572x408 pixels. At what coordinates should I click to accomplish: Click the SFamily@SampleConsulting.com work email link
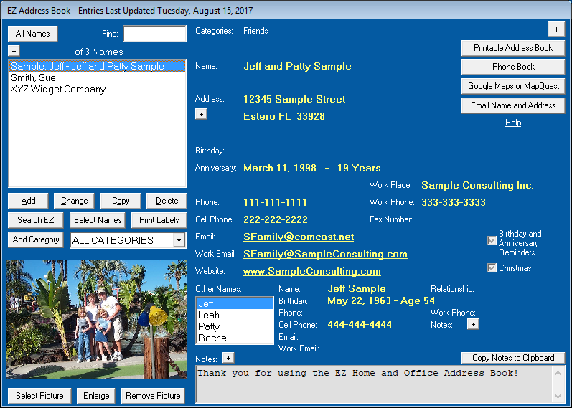(x=325, y=254)
